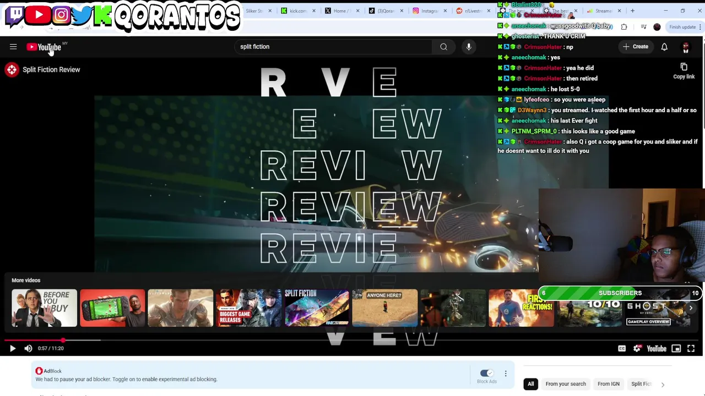Viewport: 705px width, 396px height.
Task: Show the next More videos suggestions
Action: [x=691, y=308]
